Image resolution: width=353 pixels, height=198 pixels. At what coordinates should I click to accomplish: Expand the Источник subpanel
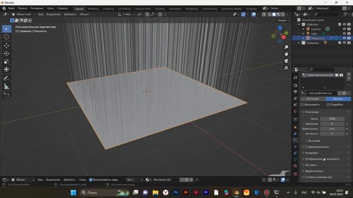pos(314,141)
